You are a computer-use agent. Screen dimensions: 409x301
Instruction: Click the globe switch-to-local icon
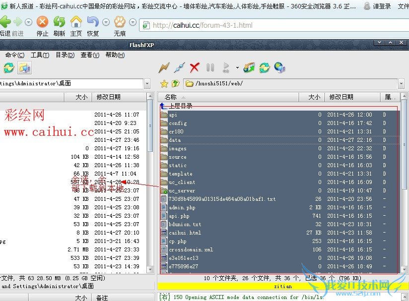[x=279, y=68]
